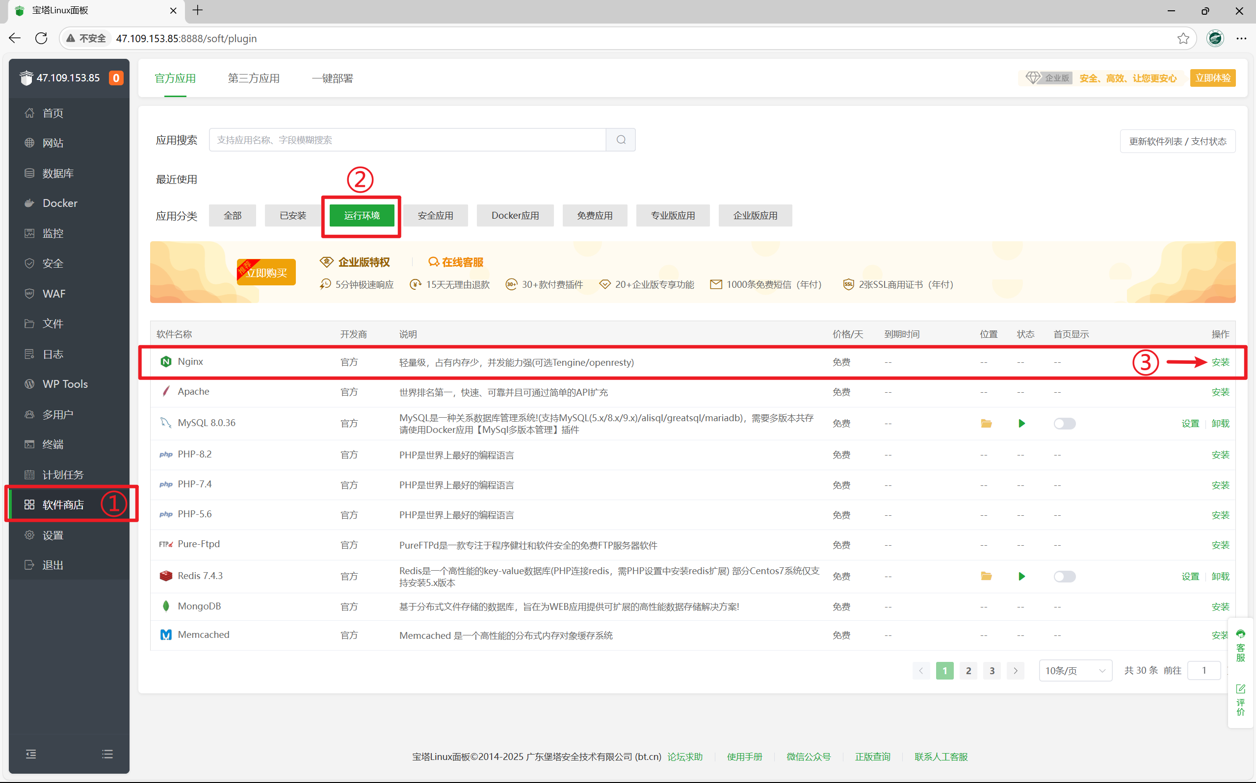Screen dimensions: 1256x783
Task: Click 安装 for Apache
Action: [1220, 392]
